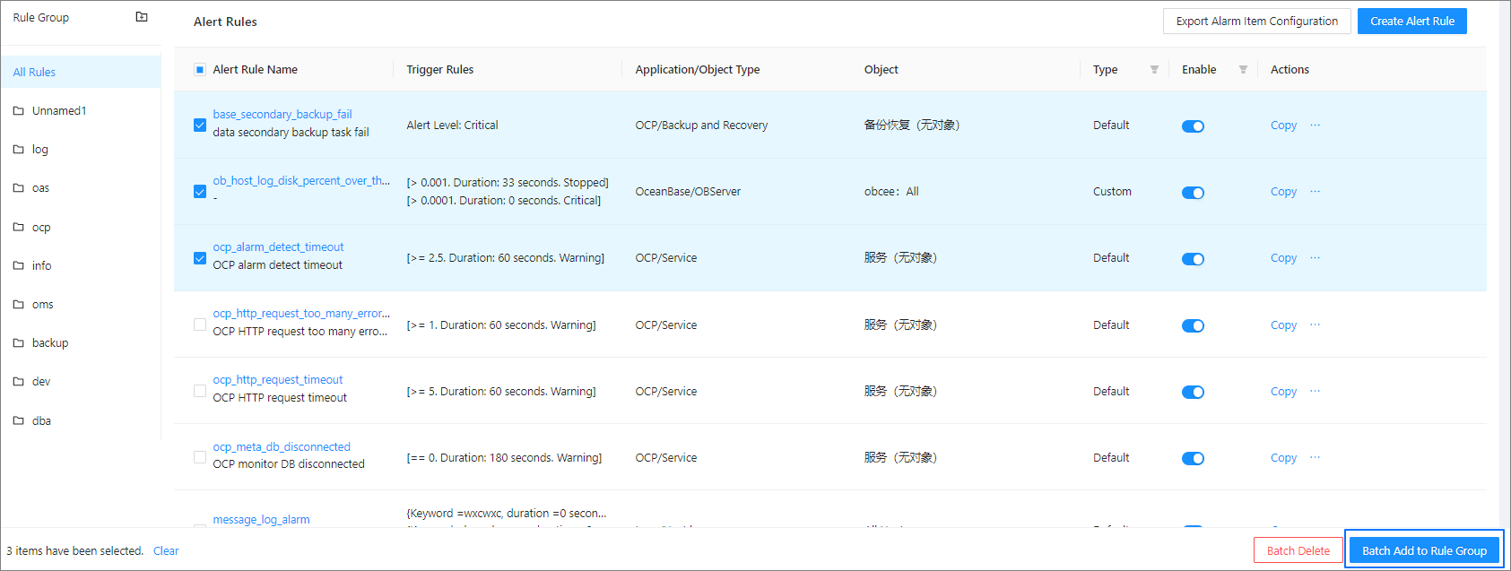This screenshot has width=1511, height=571.
Task: Open the ocp_http_request_too_many_error rule link
Action: [x=300, y=314]
